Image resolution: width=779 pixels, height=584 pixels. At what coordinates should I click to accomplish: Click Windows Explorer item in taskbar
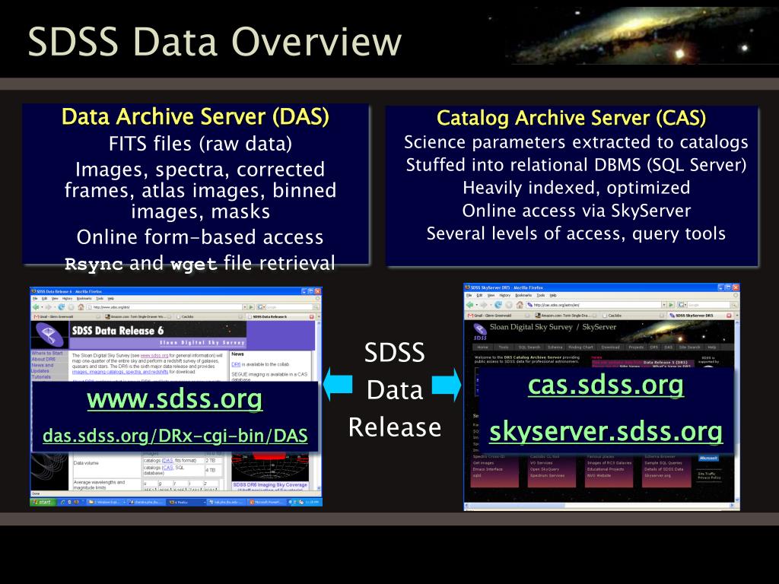click(107, 502)
